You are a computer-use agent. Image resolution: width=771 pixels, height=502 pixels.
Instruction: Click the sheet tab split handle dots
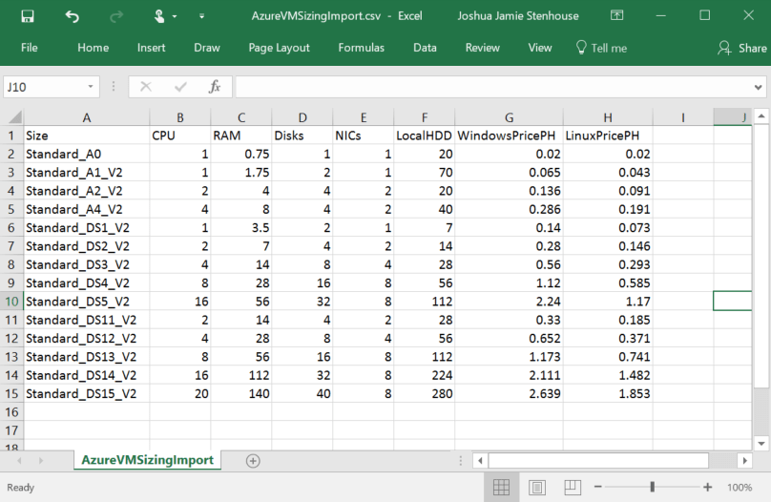[460, 461]
